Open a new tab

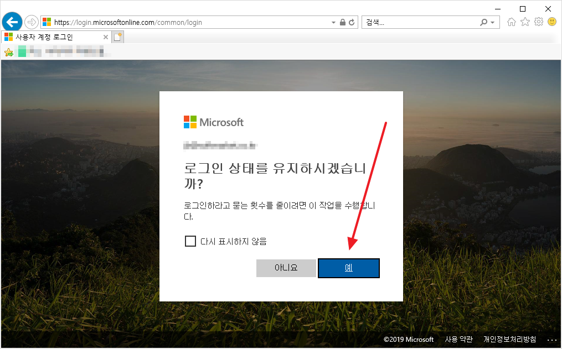[118, 37]
